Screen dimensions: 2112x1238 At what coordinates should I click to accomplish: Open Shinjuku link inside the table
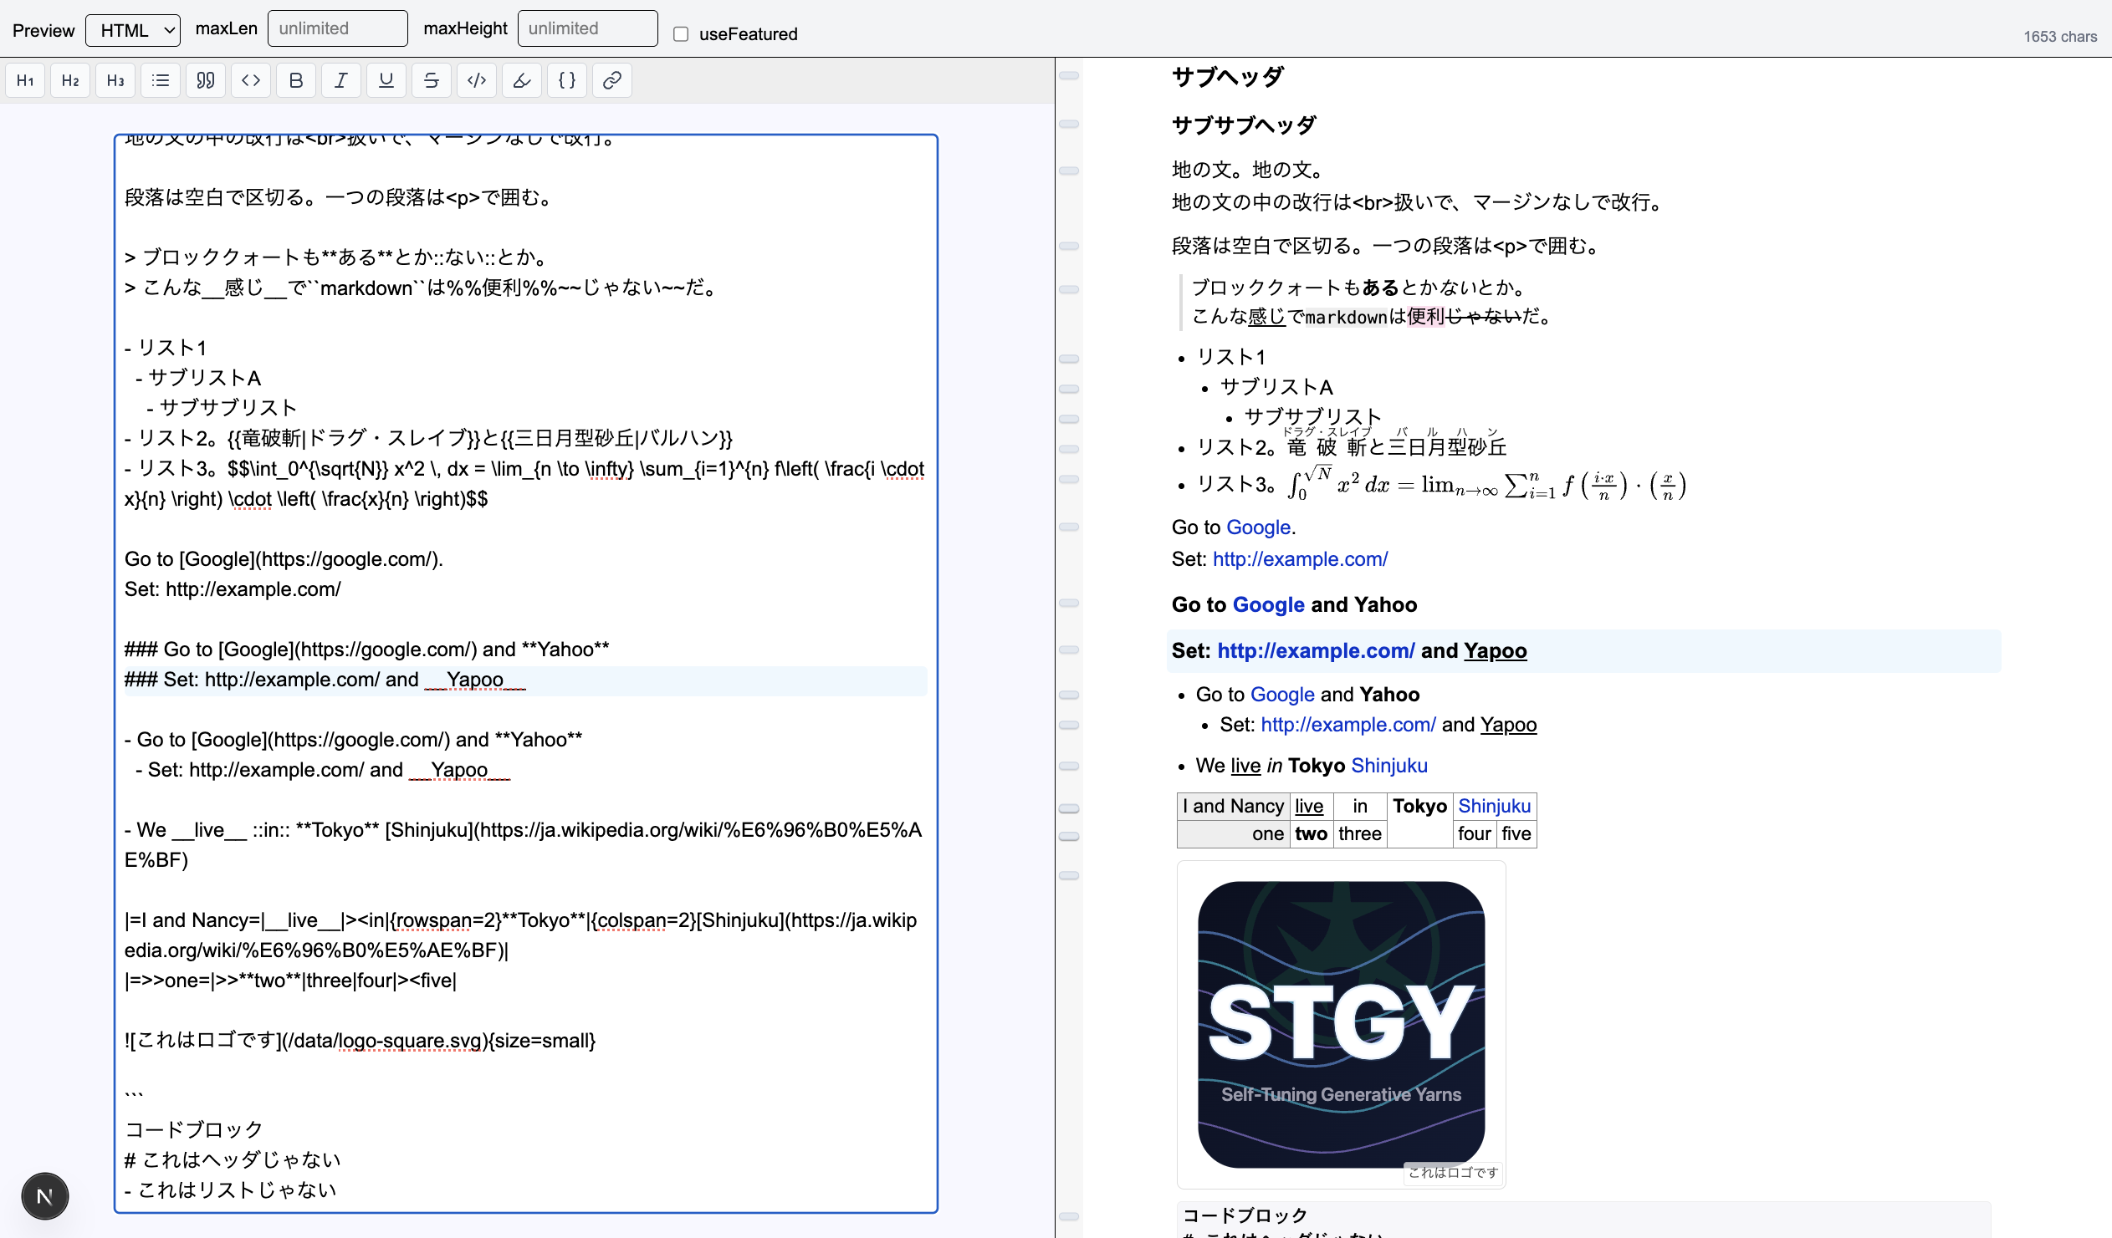[x=1495, y=806]
